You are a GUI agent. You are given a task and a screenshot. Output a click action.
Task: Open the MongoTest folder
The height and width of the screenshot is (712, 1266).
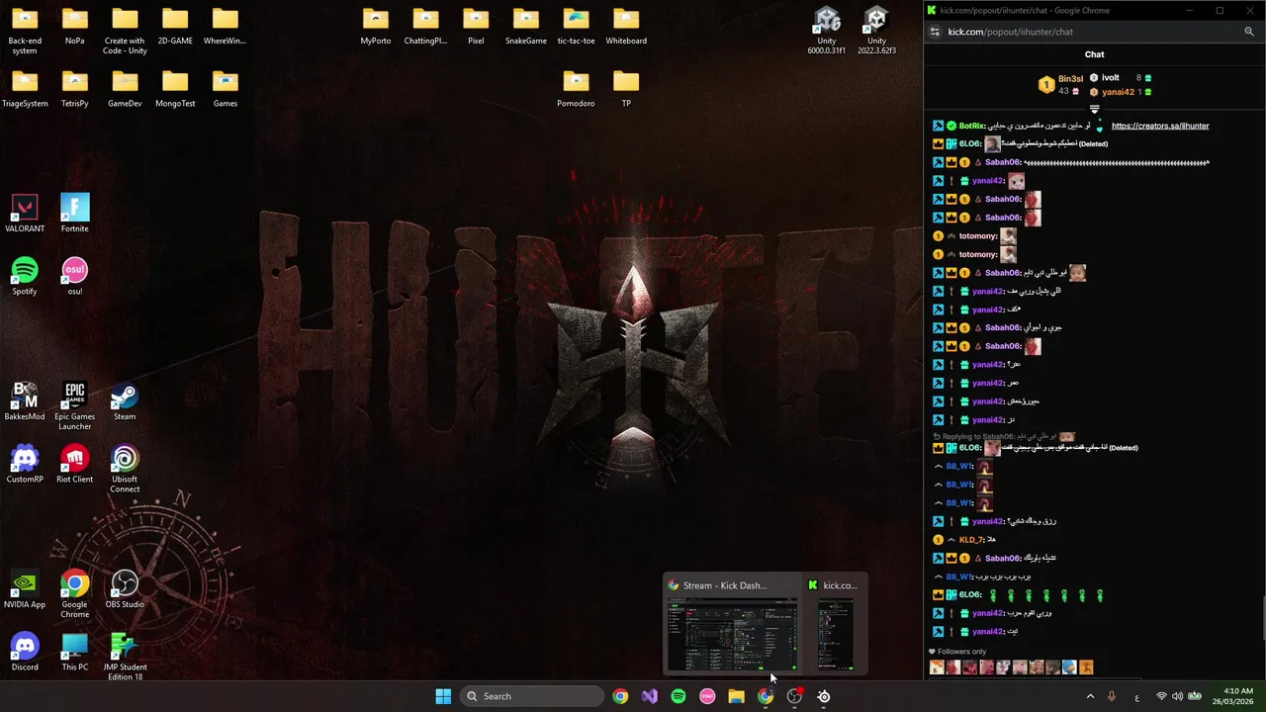pos(175,88)
